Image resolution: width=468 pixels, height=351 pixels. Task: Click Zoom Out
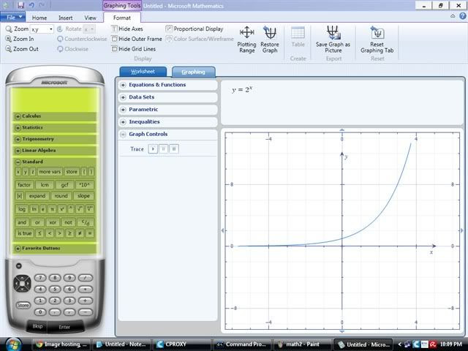point(22,49)
